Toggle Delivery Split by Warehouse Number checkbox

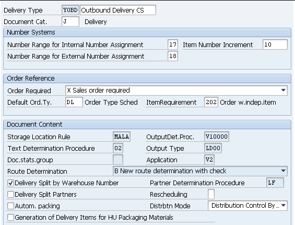[10, 183]
